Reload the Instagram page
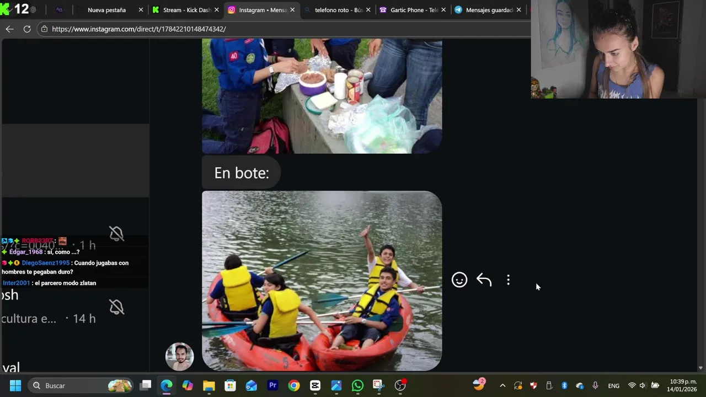The image size is (706, 397). (x=27, y=29)
